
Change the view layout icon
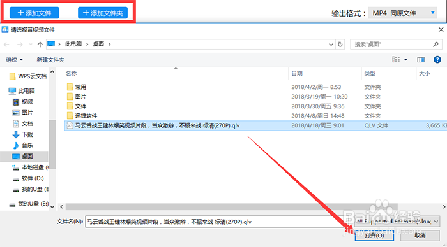pos(396,59)
